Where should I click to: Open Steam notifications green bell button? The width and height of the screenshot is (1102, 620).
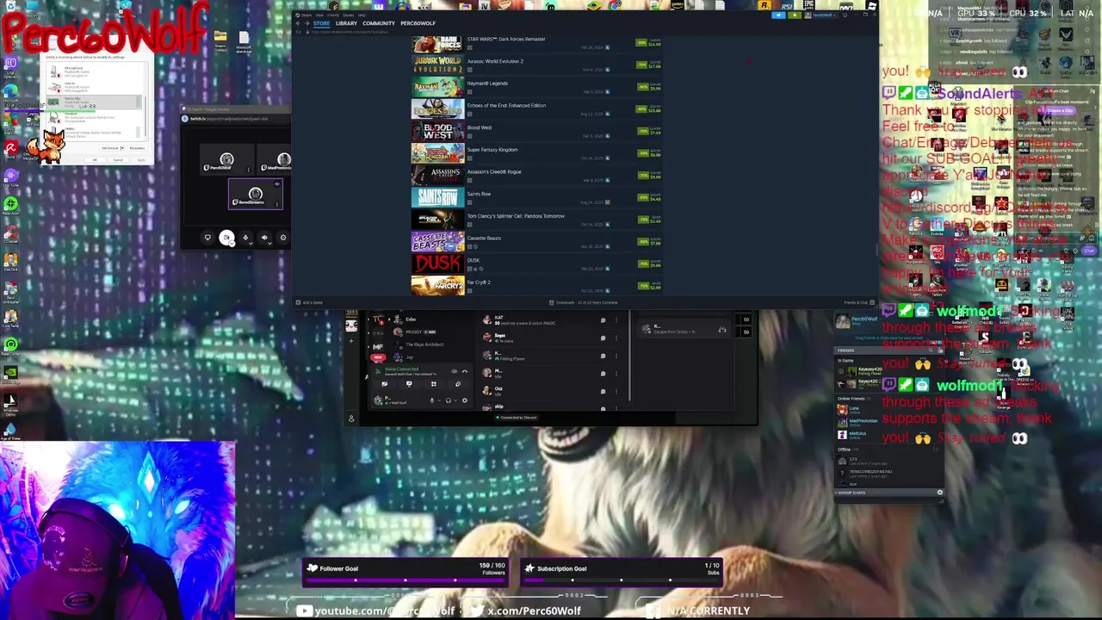click(x=795, y=15)
